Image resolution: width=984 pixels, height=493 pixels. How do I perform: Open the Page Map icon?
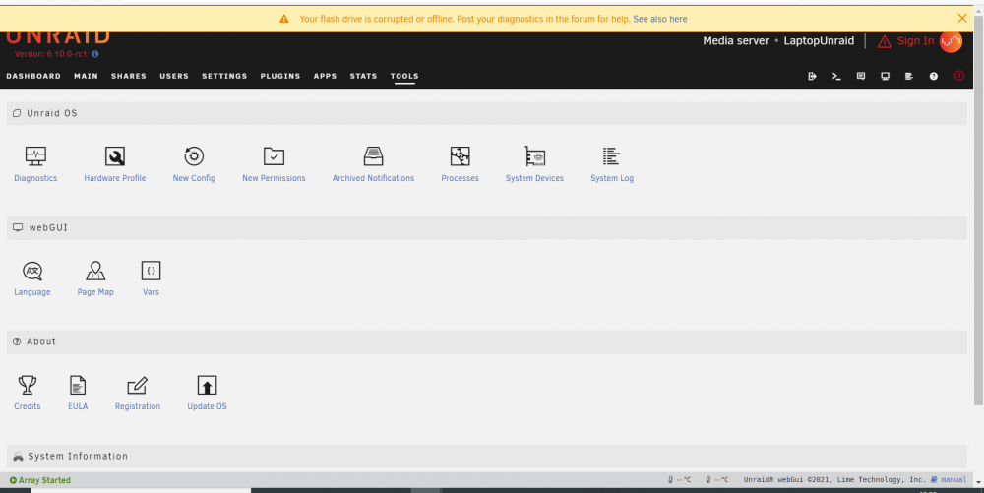pos(95,271)
